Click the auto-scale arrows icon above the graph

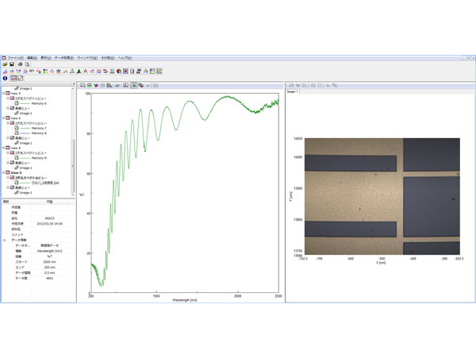[x=83, y=86]
